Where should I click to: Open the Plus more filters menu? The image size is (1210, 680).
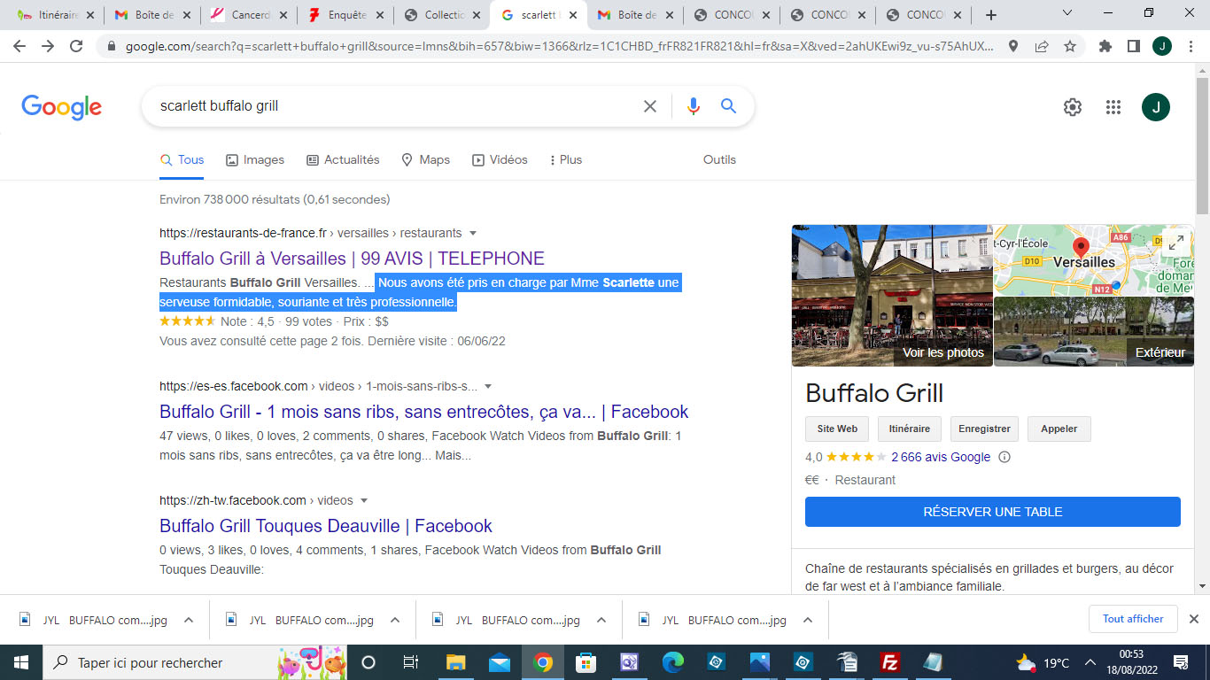point(565,159)
